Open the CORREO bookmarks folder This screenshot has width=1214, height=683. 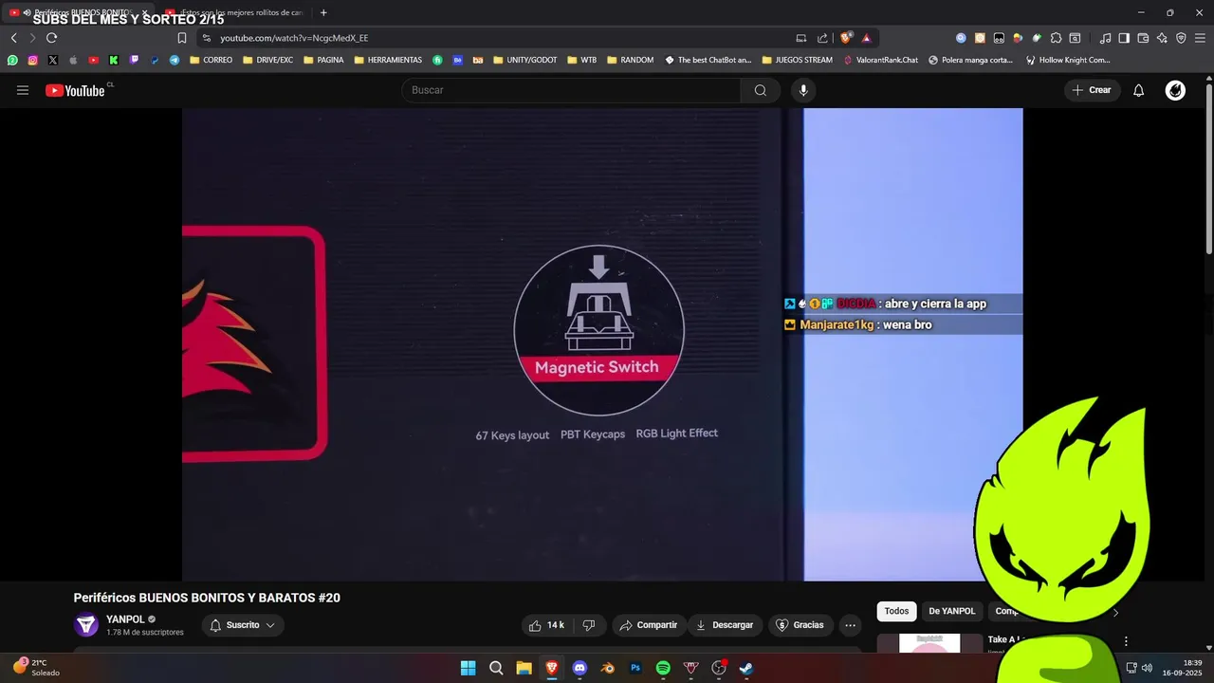[211, 60]
